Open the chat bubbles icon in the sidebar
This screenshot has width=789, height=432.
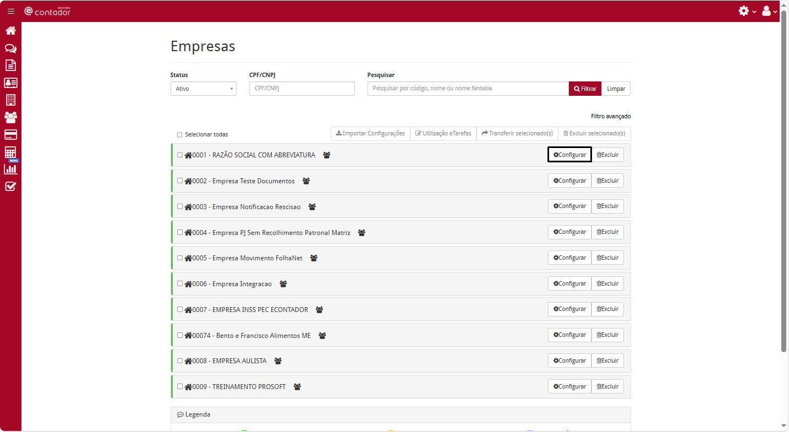pos(10,48)
